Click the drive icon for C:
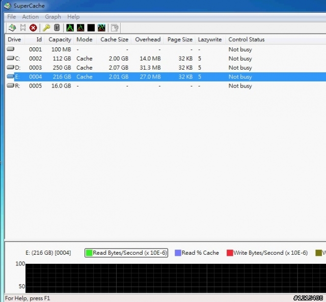The width and height of the screenshot is (326, 302). click(x=10, y=58)
